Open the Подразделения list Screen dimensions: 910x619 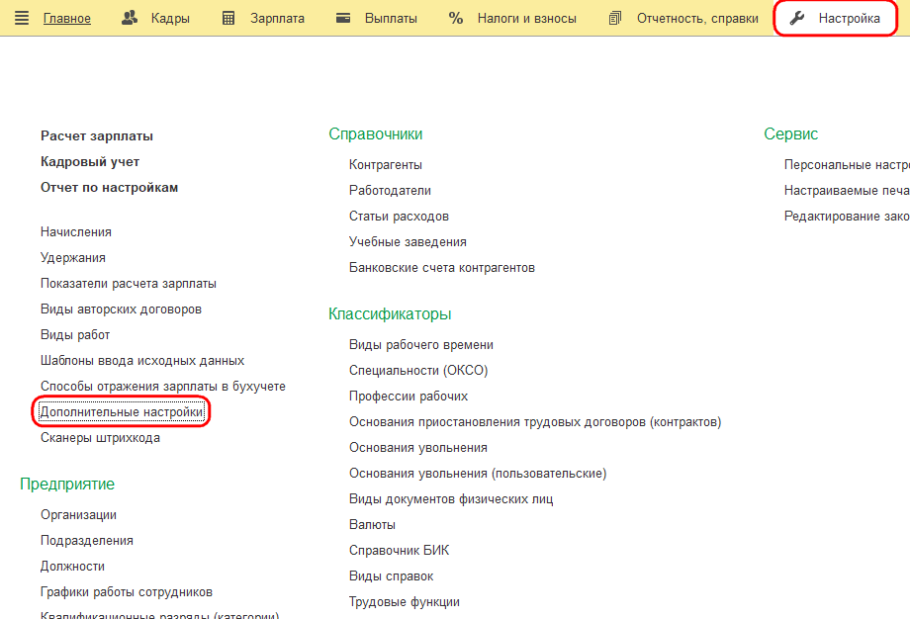coord(86,541)
